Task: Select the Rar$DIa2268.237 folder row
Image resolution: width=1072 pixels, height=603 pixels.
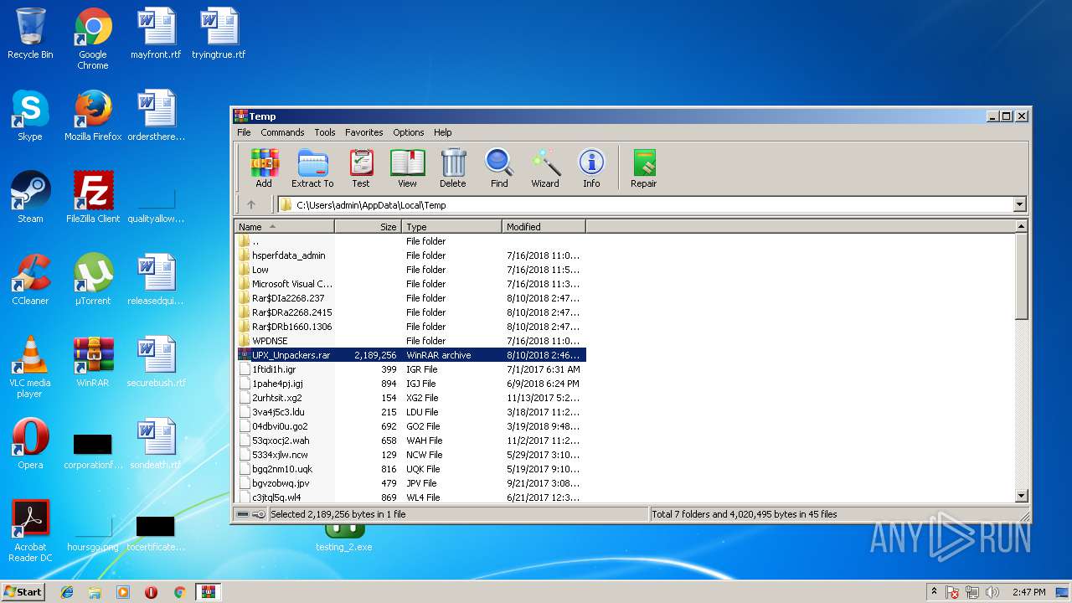Action: point(410,298)
